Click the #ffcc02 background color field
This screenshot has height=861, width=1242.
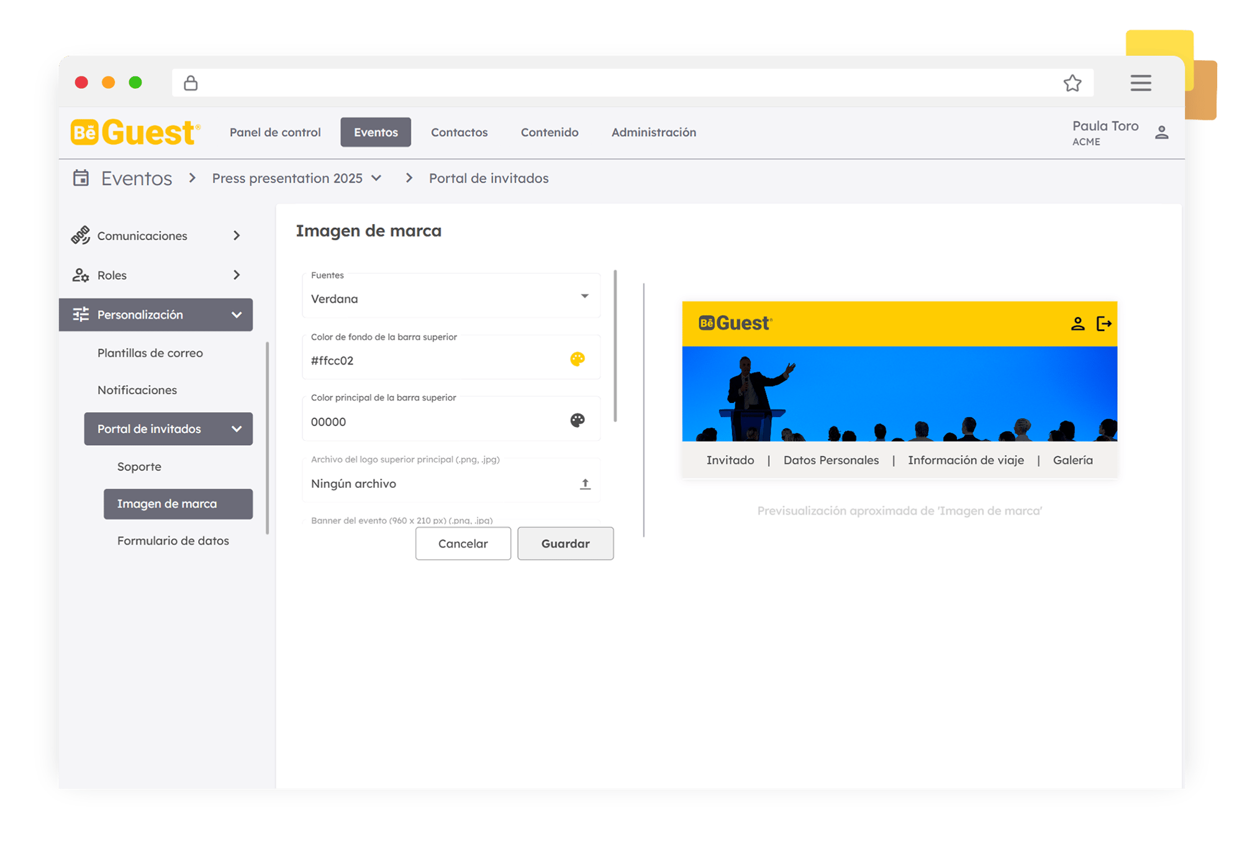coord(451,357)
